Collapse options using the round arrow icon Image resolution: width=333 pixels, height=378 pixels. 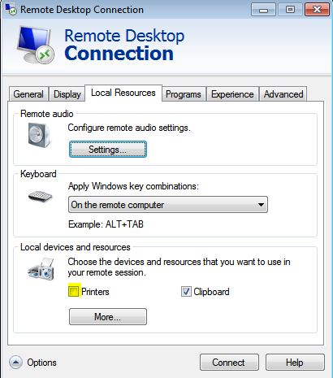[x=15, y=362]
